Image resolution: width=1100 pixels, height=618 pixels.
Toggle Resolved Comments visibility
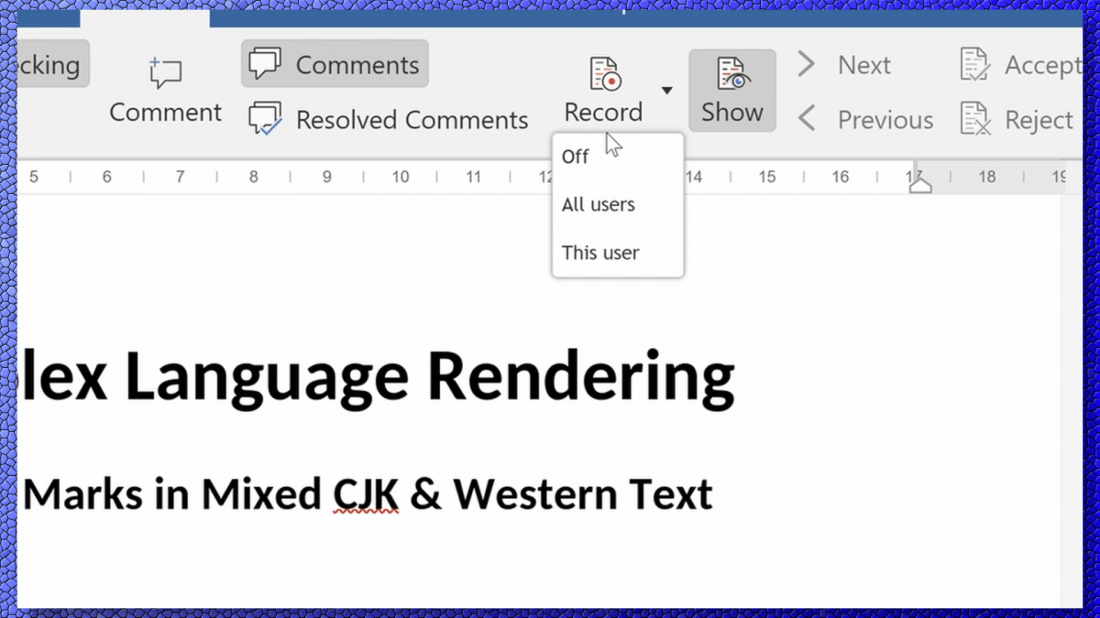pyautogui.click(x=389, y=120)
